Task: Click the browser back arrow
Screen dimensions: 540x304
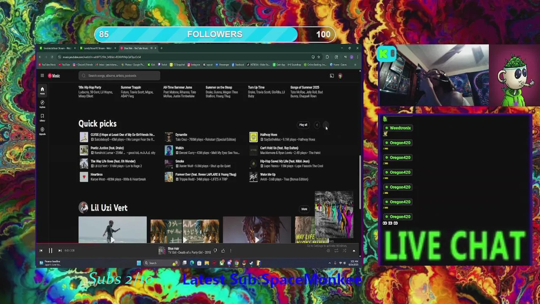Action: [x=40, y=57]
